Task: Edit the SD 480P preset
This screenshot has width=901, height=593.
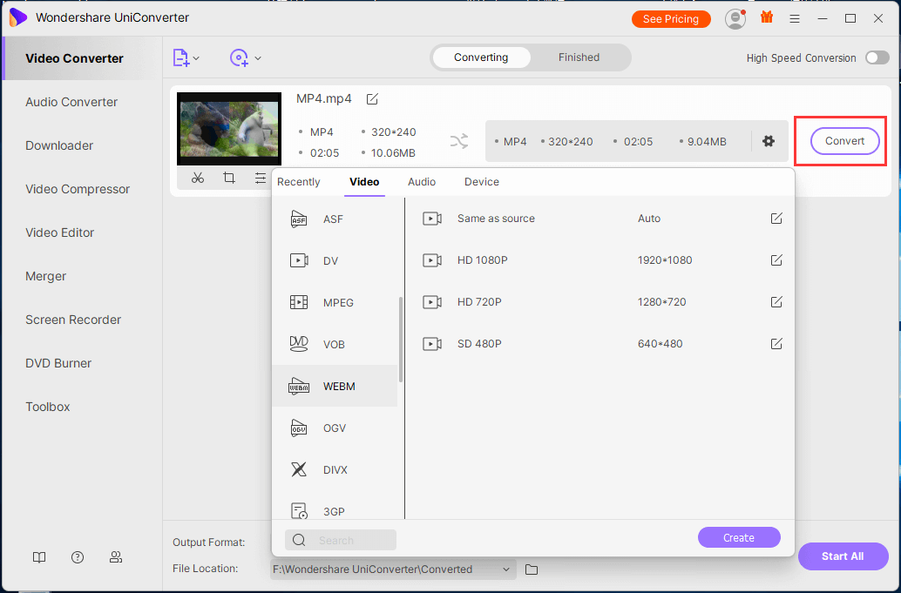Action: (776, 344)
